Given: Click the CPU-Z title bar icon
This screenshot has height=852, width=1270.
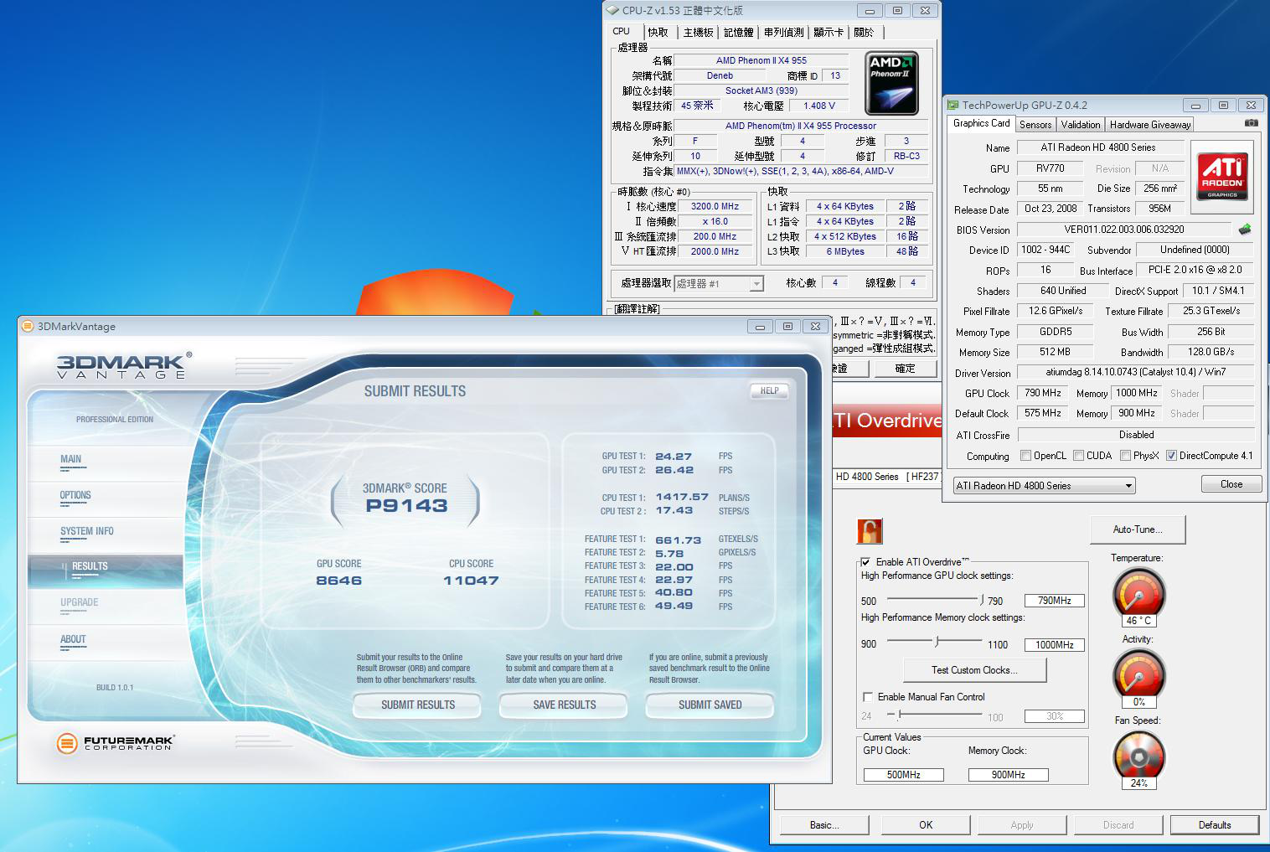Looking at the screenshot, I should 612,11.
